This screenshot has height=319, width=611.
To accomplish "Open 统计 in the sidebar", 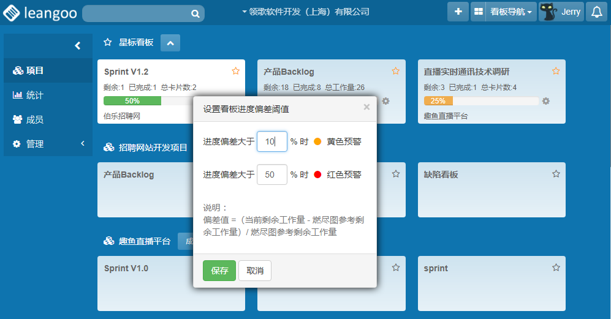I will (x=34, y=95).
